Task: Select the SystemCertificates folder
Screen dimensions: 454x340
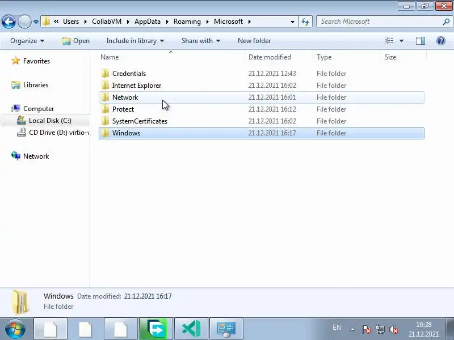Action: coord(262,121)
